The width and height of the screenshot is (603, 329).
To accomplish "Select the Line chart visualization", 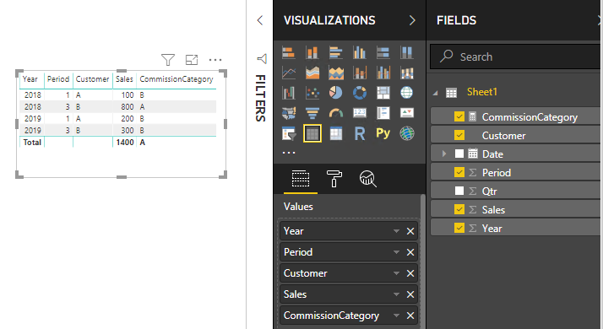I will pos(289,73).
